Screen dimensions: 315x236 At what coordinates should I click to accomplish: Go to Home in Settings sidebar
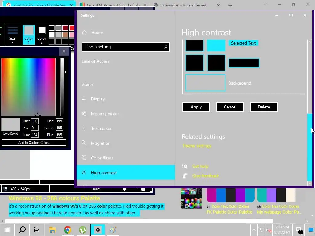tap(97, 33)
